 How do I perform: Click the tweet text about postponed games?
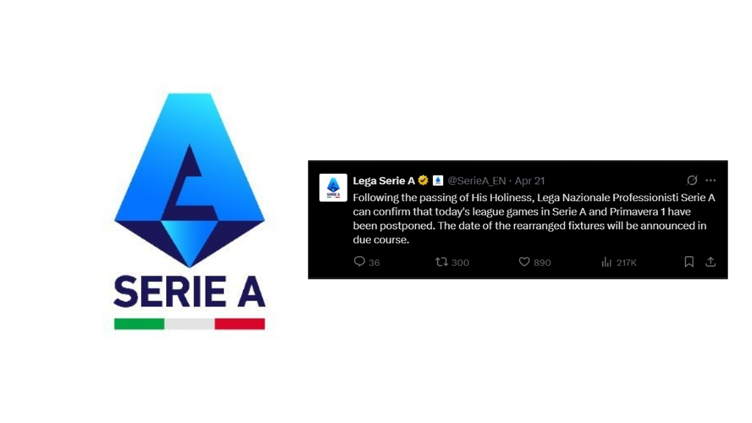pyautogui.click(x=534, y=219)
